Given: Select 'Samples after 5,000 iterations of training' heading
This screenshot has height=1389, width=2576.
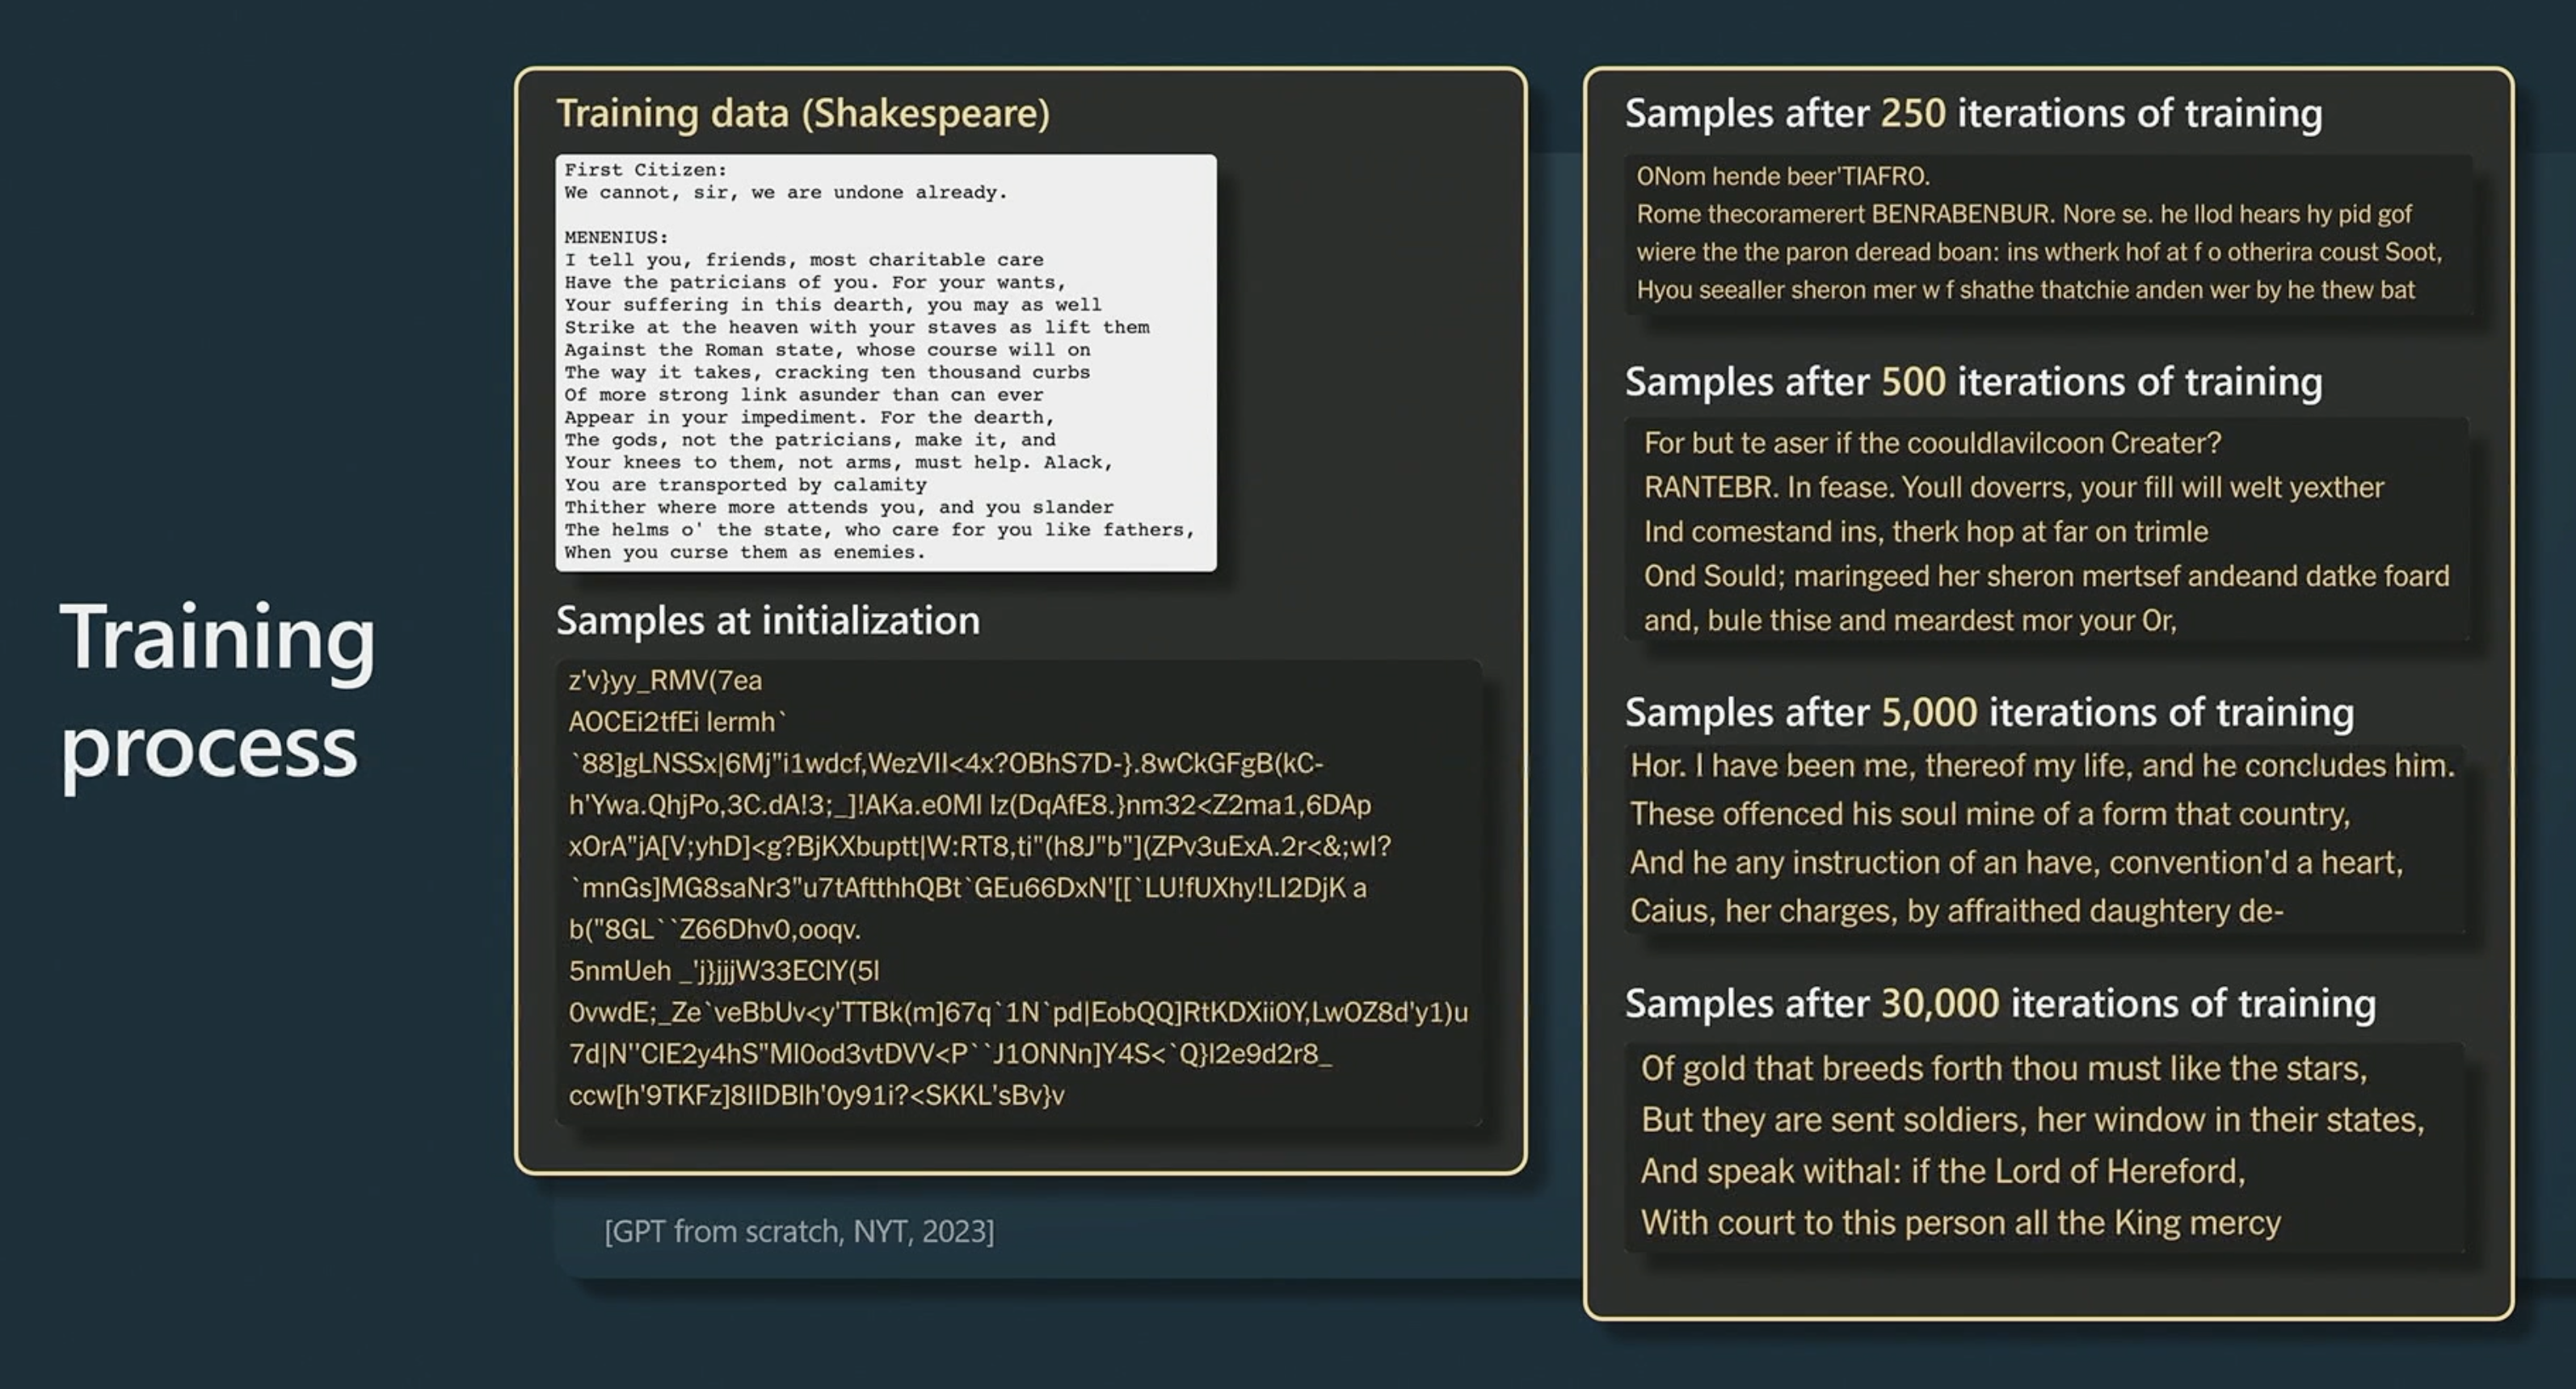Looking at the screenshot, I should [x=1989, y=714].
